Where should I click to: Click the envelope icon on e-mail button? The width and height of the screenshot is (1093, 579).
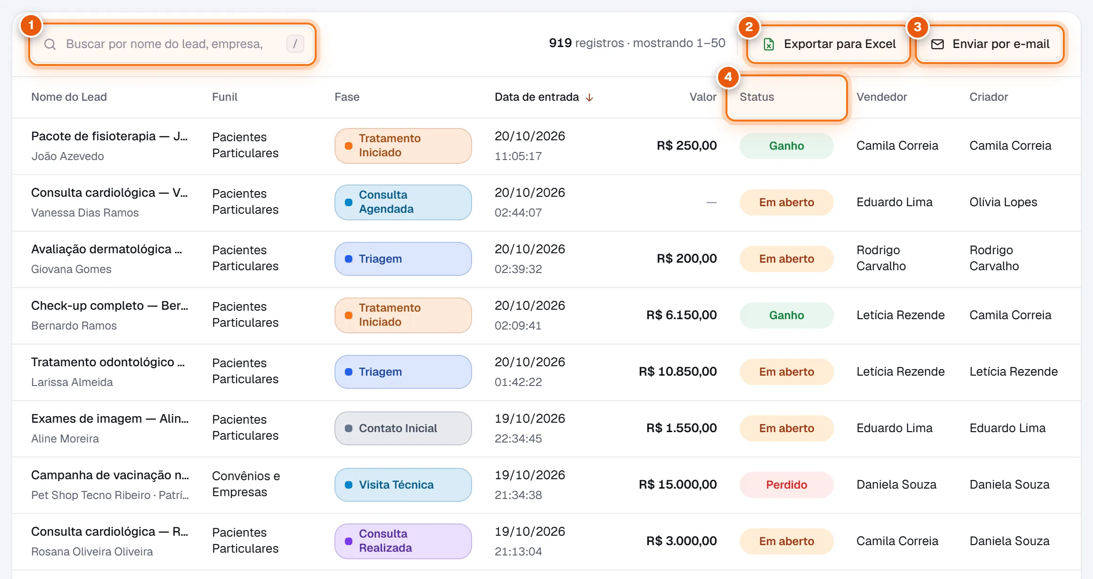coord(938,44)
